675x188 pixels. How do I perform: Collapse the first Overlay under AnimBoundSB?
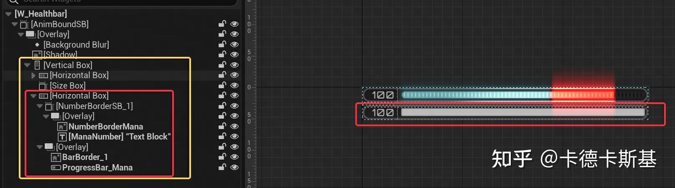click(21, 35)
